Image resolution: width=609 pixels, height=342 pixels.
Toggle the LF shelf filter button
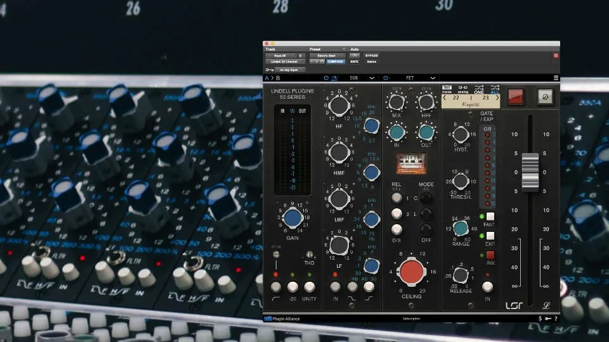click(x=352, y=287)
